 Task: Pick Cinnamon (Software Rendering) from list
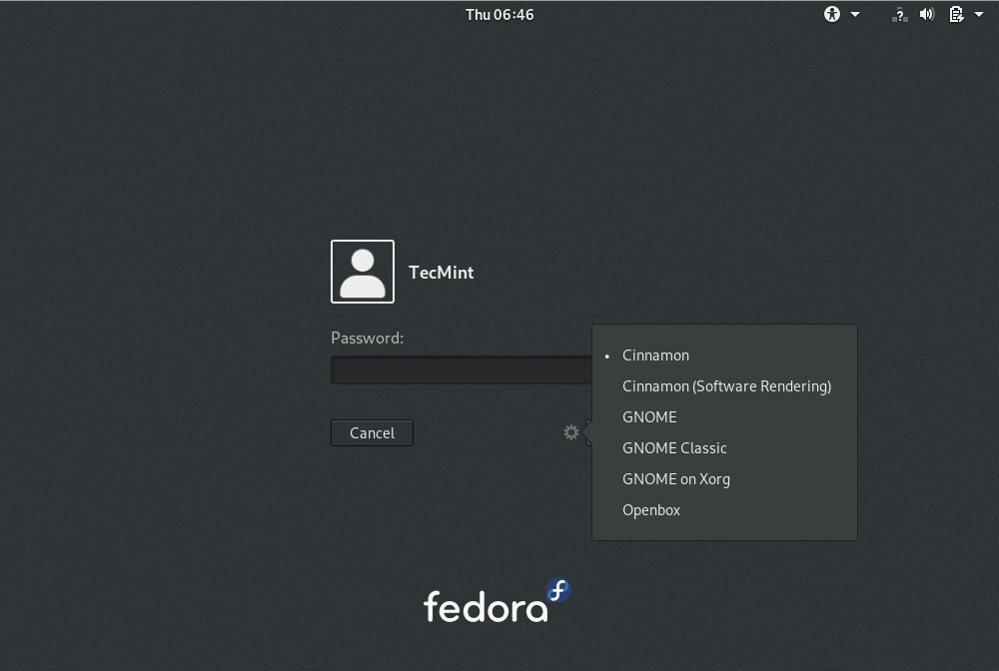(726, 386)
